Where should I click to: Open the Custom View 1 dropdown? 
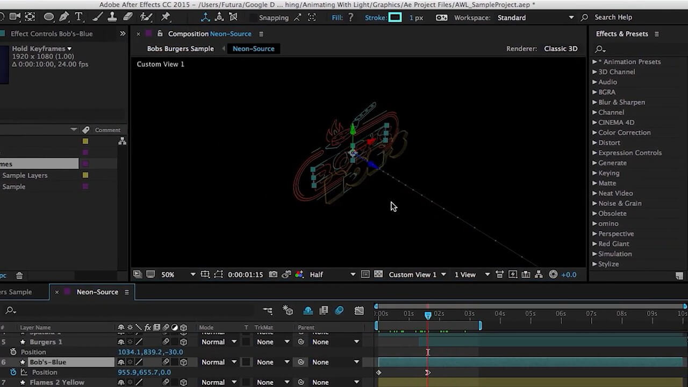(417, 275)
